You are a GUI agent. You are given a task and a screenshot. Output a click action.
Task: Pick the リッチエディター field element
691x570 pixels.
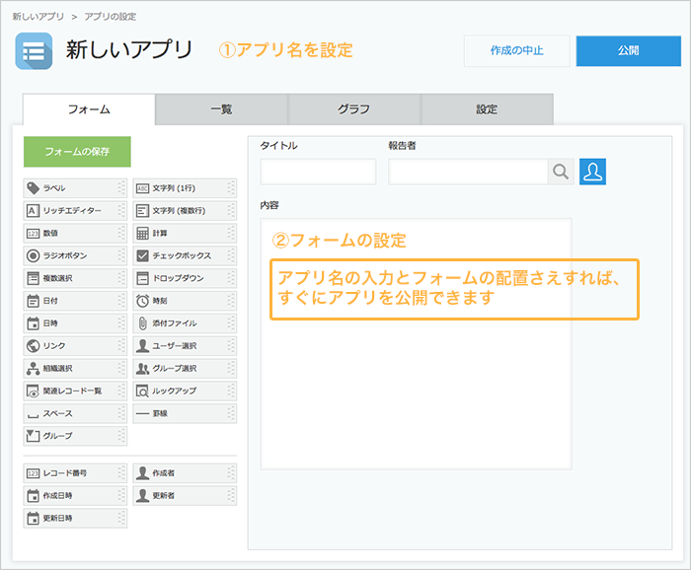(x=75, y=210)
